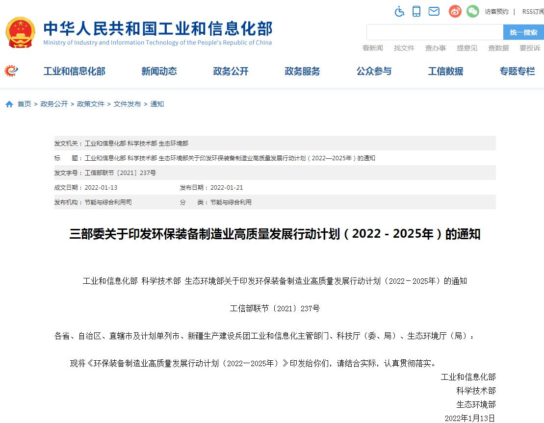Click 政务公开 in the breadcrumb
This screenshot has height=423, width=544.
pyautogui.click(x=54, y=104)
